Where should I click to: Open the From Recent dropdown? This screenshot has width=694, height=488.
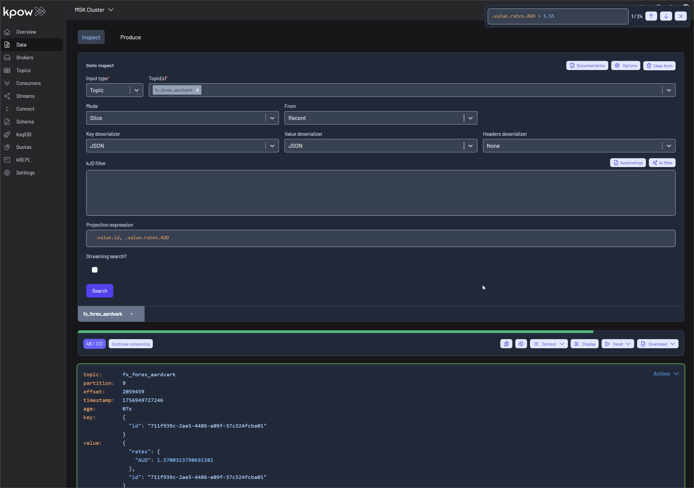click(x=470, y=118)
